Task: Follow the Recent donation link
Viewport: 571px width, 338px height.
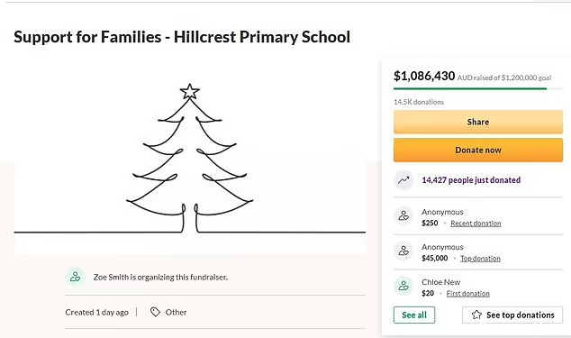Action: [476, 224]
